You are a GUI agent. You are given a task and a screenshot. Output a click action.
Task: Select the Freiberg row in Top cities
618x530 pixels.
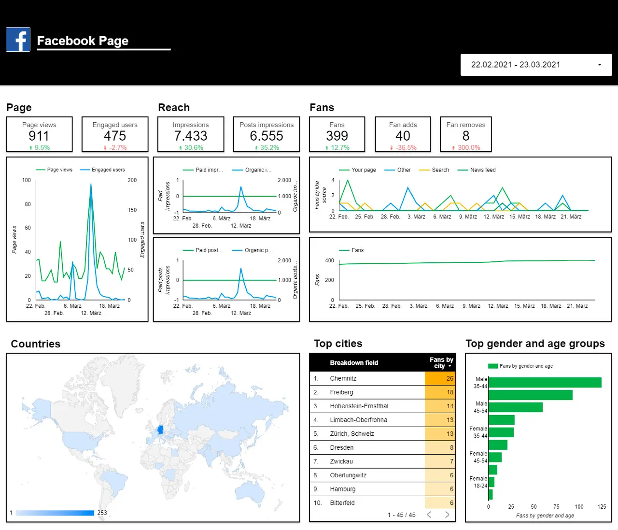pyautogui.click(x=382, y=392)
